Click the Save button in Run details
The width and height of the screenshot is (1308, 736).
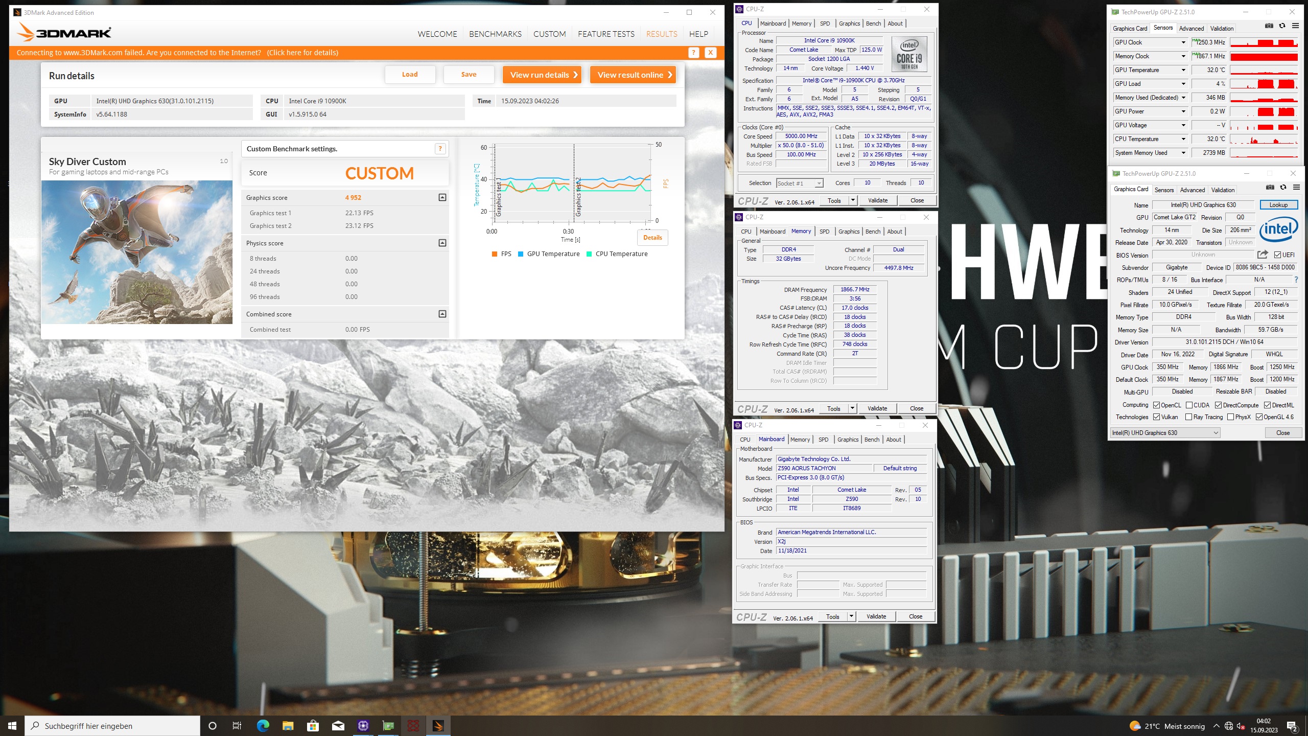pos(469,75)
